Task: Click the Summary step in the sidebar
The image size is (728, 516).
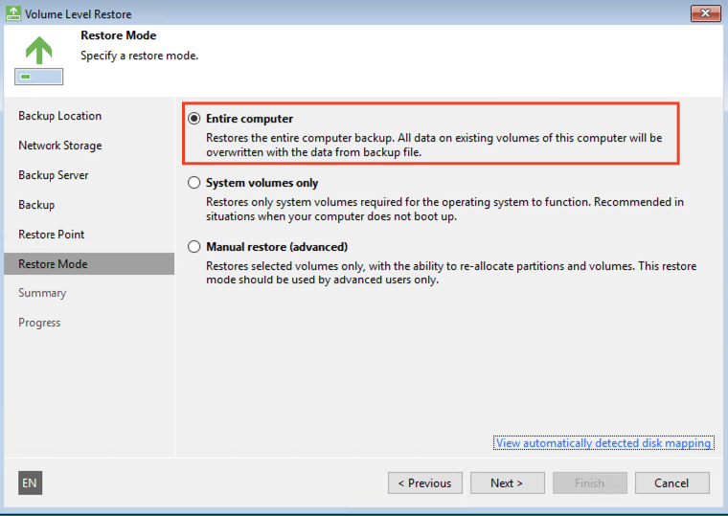Action: (42, 293)
